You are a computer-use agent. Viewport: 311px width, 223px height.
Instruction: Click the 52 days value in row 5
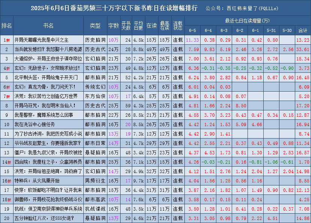128,77
